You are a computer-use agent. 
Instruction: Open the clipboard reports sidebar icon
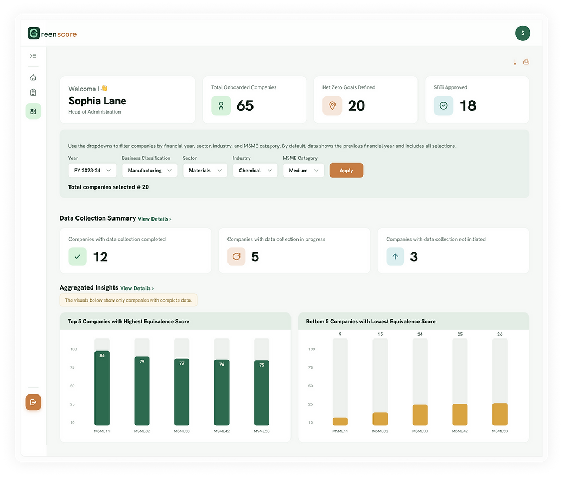coord(33,92)
